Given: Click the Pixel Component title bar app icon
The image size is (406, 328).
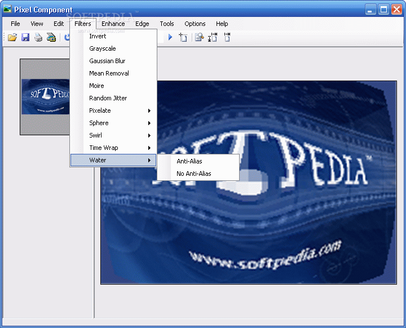Looking at the screenshot, I should [7, 10].
